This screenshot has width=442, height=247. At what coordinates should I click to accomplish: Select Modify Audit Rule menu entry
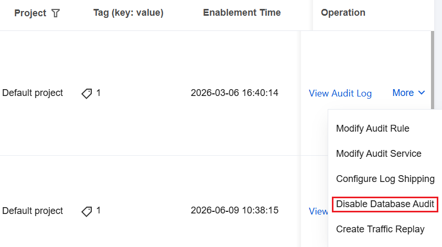[x=372, y=128]
